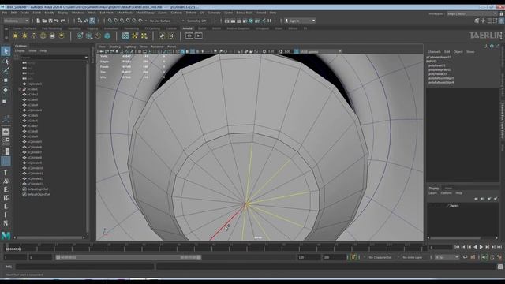Toggle the Channel Box panel icon

coord(502,21)
